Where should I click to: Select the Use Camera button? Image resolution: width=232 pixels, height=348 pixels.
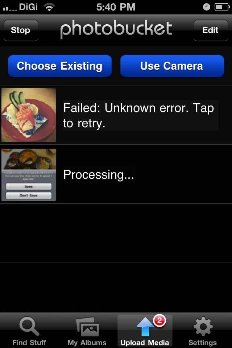172,66
